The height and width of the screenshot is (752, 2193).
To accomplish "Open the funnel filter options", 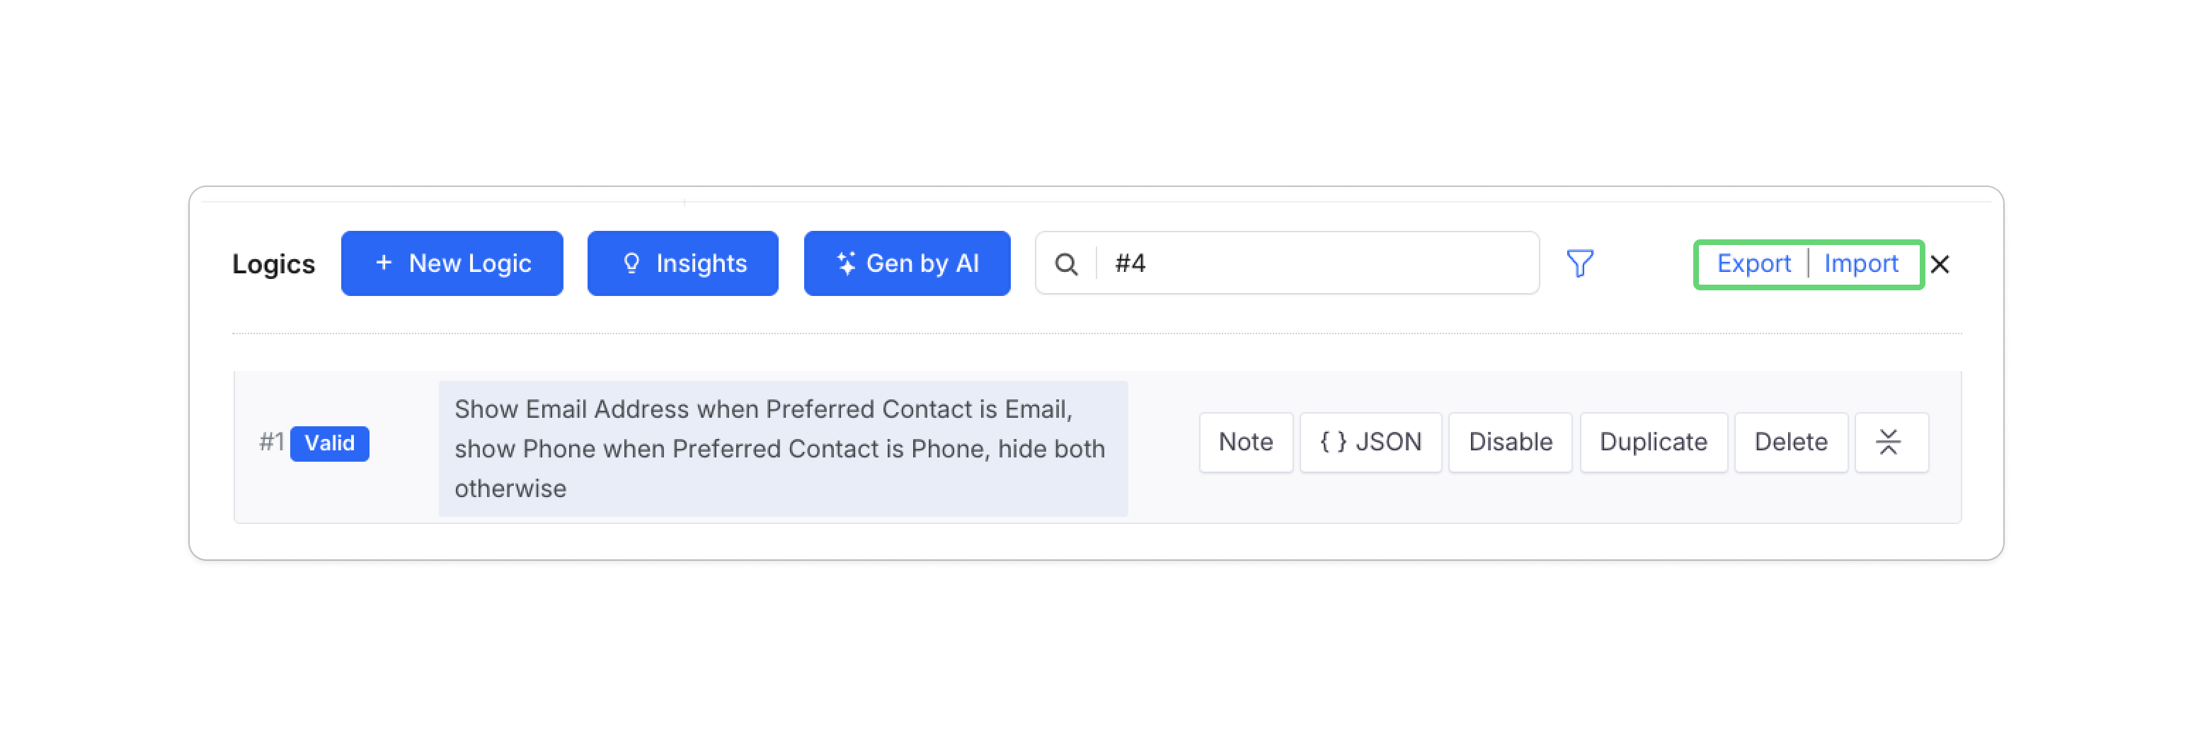I will 1579,264.
